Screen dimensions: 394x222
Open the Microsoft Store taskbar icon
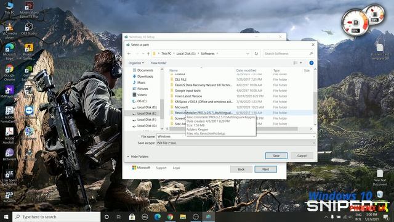pos(132,216)
